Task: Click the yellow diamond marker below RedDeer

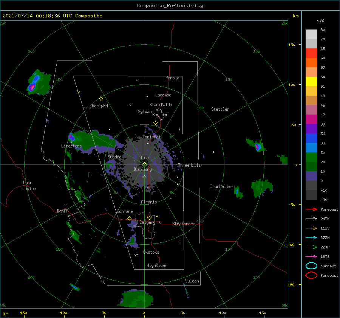Action: click(156, 123)
